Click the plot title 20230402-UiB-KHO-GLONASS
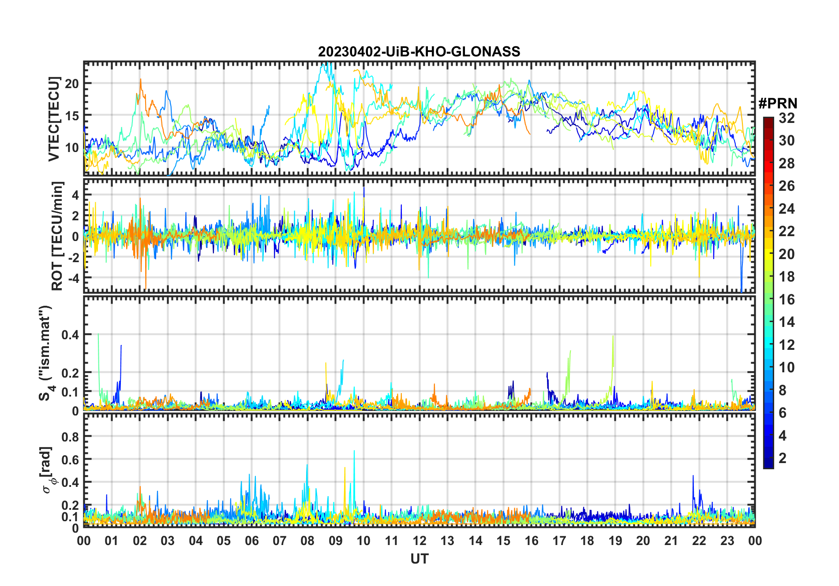Viewport: 839px width, 586px height. (x=419, y=52)
